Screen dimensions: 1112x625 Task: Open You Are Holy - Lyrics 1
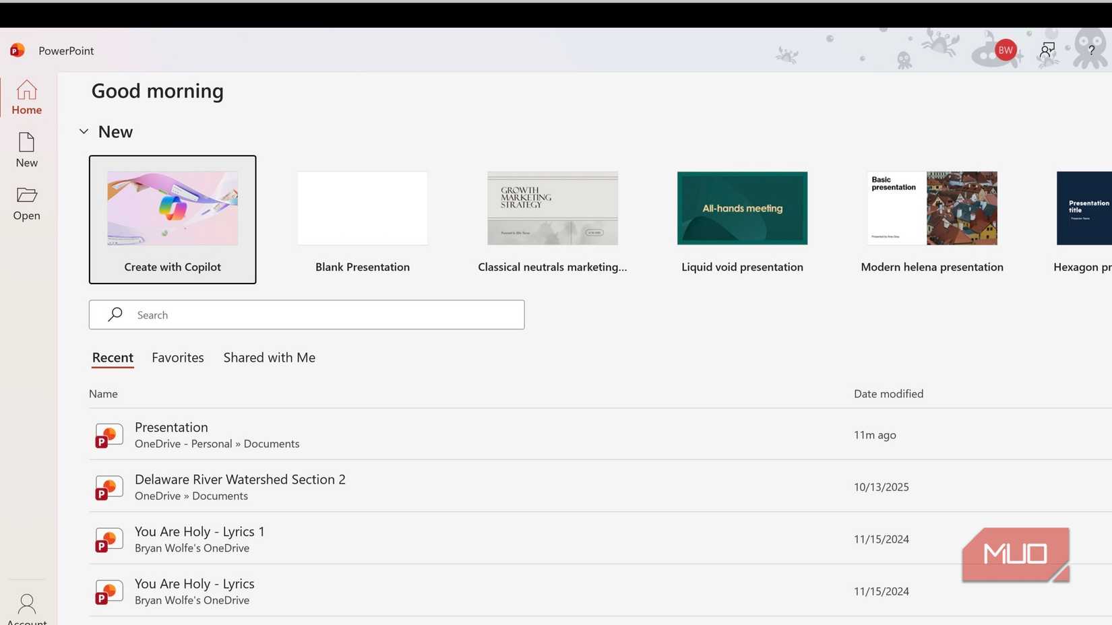pyautogui.click(x=199, y=531)
